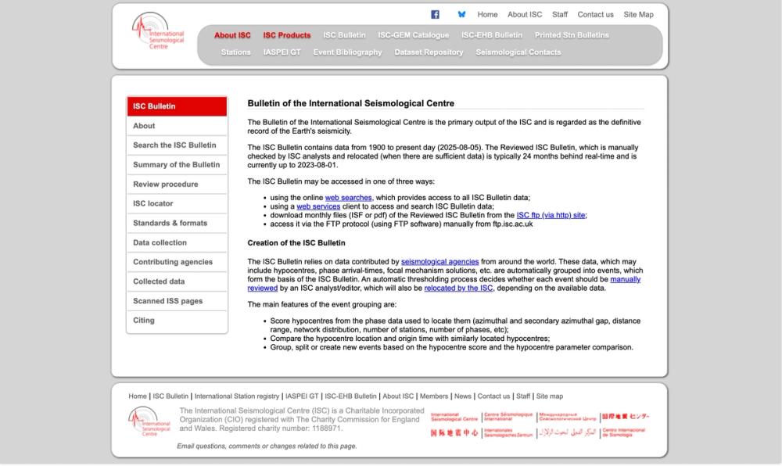The width and height of the screenshot is (782, 466).
Task: Open Members in the footer links
Action: click(434, 396)
